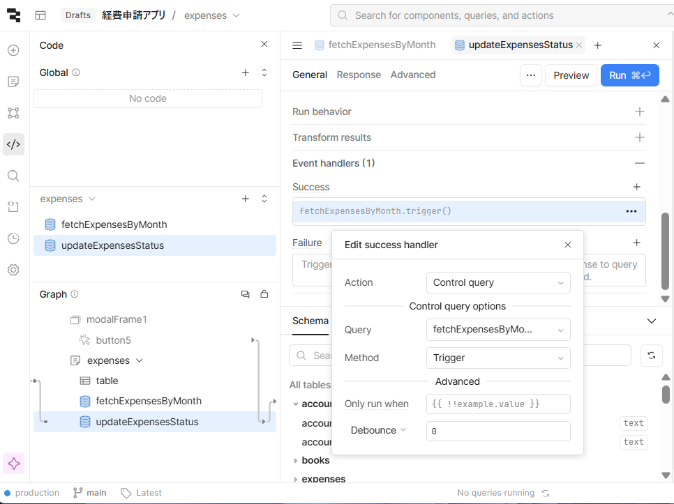This screenshot has width=674, height=504.
Task: Expand the books table in schema
Action: coord(297,460)
